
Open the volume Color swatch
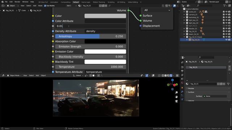105,16
